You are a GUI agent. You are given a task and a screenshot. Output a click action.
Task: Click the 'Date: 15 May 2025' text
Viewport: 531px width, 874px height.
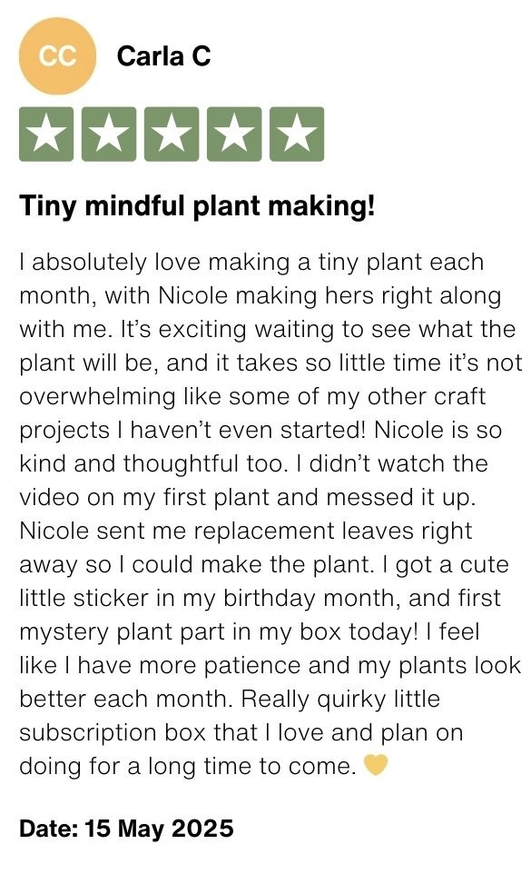pos(126,829)
